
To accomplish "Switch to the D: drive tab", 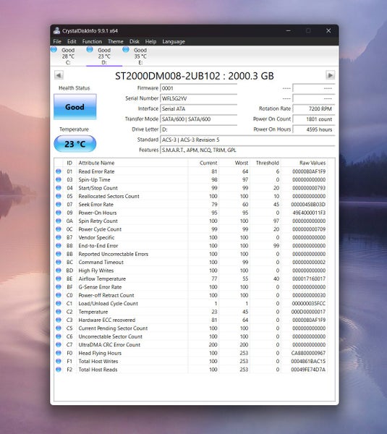I will tap(104, 56).
